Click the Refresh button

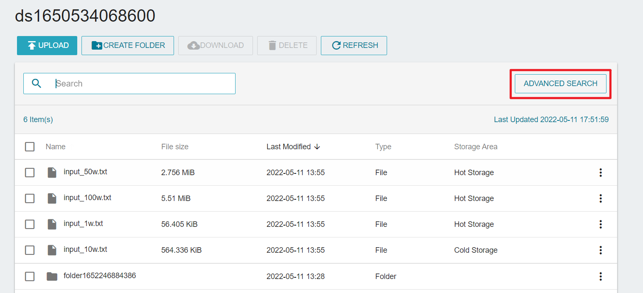click(354, 45)
